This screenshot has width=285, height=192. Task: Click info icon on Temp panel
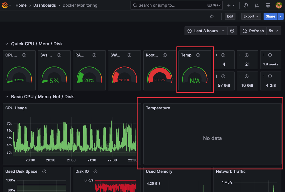click(x=198, y=55)
